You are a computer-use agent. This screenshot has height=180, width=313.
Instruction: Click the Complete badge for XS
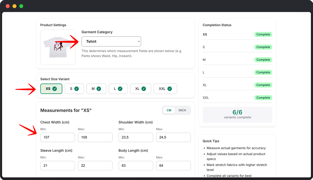(263, 34)
